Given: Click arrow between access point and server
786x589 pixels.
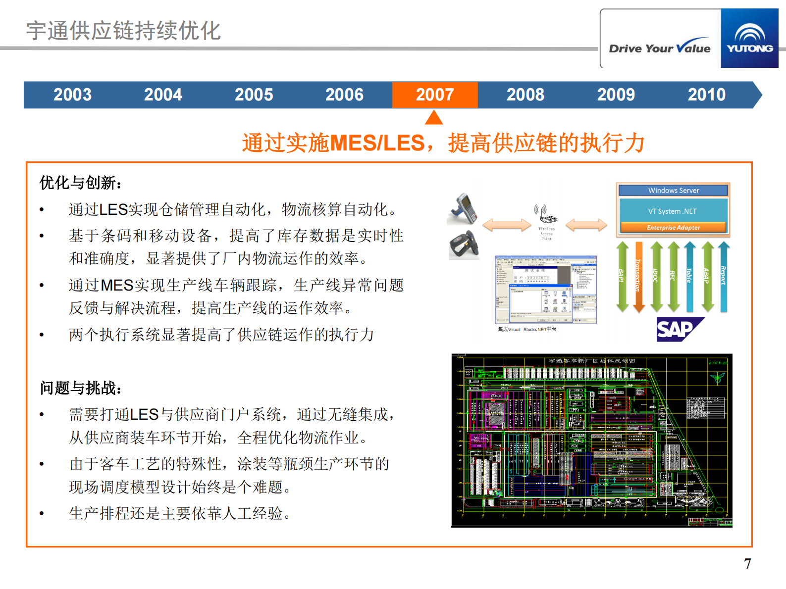Looking at the screenshot, I should click(x=586, y=225).
